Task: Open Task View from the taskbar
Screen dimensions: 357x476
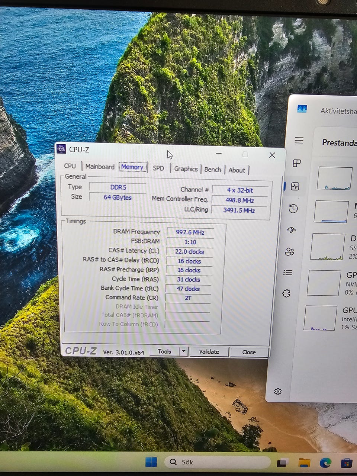Action: tap(282, 463)
